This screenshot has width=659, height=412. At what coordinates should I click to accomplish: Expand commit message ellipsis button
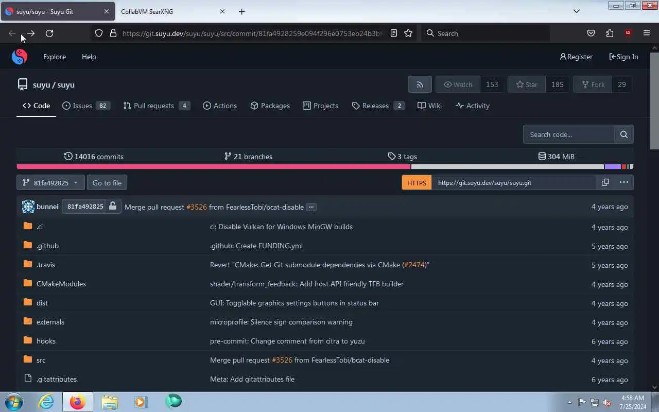pyautogui.click(x=311, y=207)
